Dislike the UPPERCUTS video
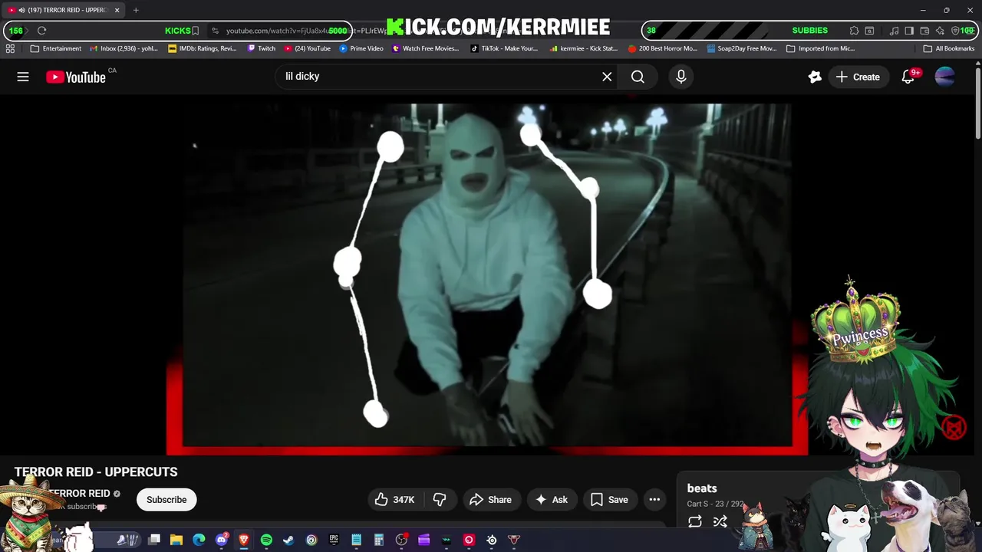The height and width of the screenshot is (552, 982). (x=440, y=500)
